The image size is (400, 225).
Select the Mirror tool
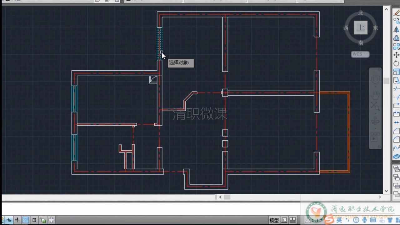tap(397, 30)
